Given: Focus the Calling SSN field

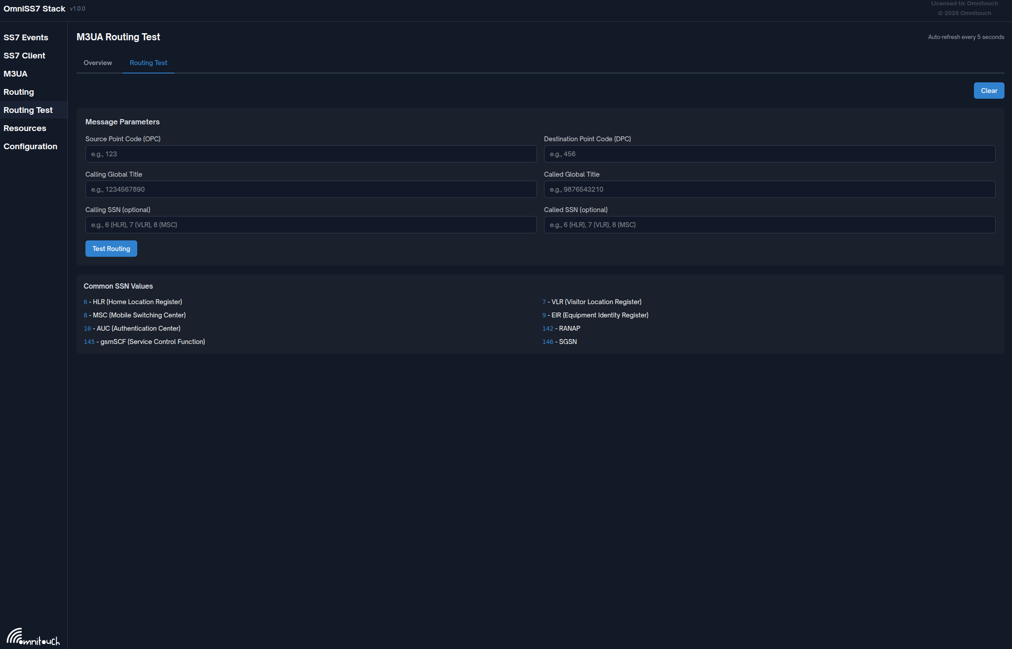Looking at the screenshot, I should (x=311, y=225).
